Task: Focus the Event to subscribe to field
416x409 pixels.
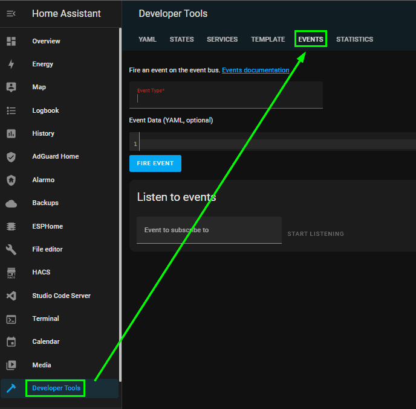Action: 209,230
